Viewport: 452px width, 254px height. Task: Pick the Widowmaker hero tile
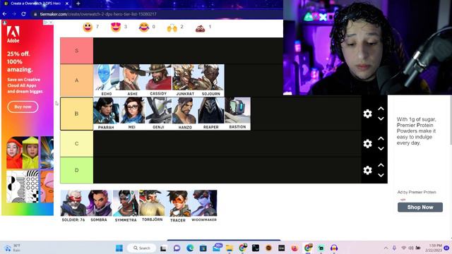point(204,206)
